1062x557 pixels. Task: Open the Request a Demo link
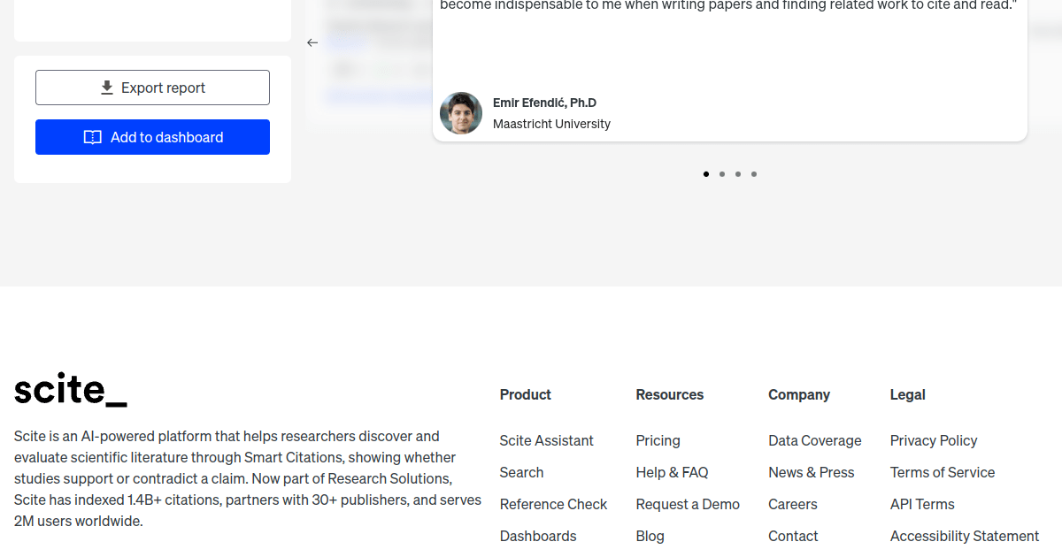click(687, 504)
